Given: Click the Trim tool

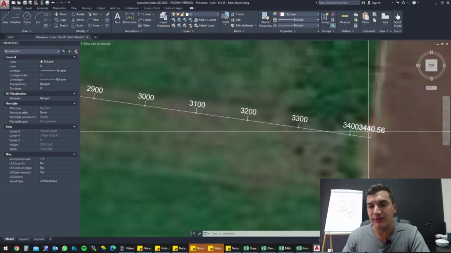Looking at the screenshot, I should point(93,14).
